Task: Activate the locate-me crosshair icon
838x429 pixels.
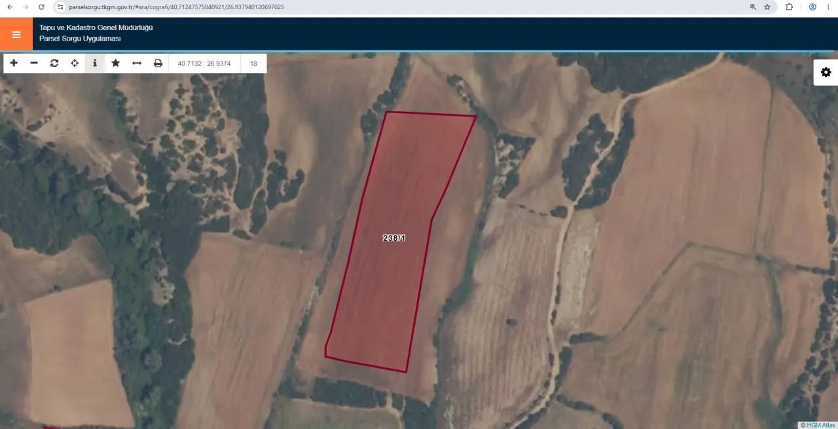Action: point(75,63)
